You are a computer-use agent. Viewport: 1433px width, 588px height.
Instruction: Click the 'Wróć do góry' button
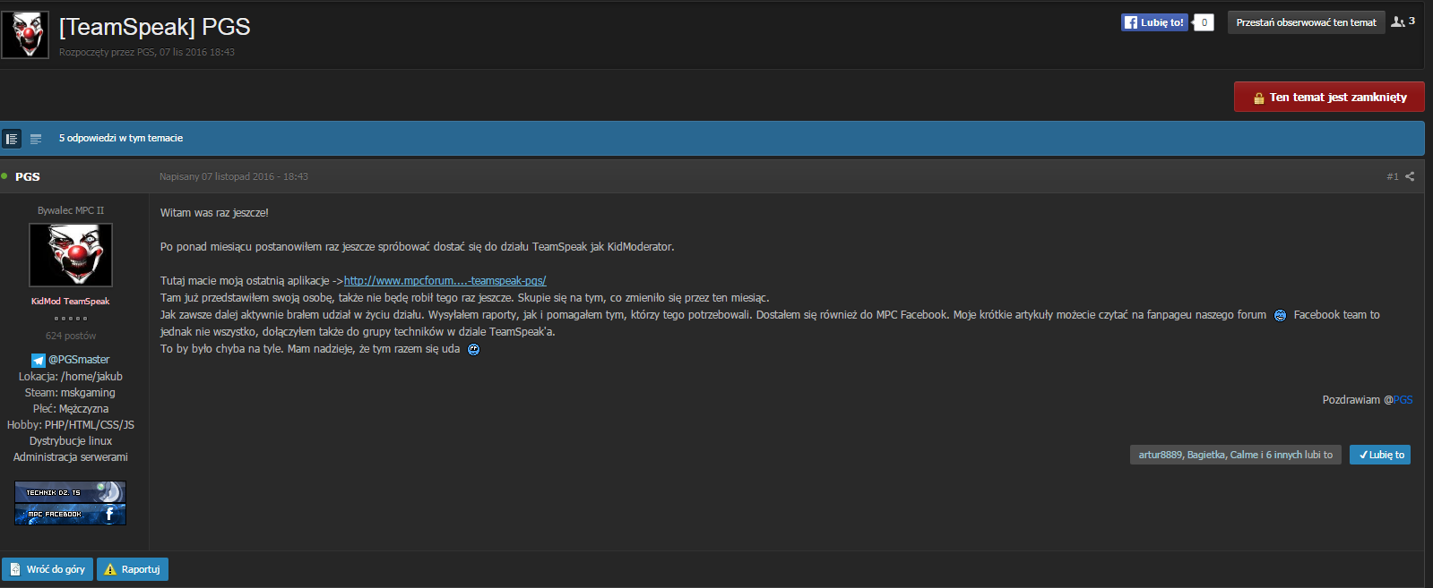coord(47,569)
